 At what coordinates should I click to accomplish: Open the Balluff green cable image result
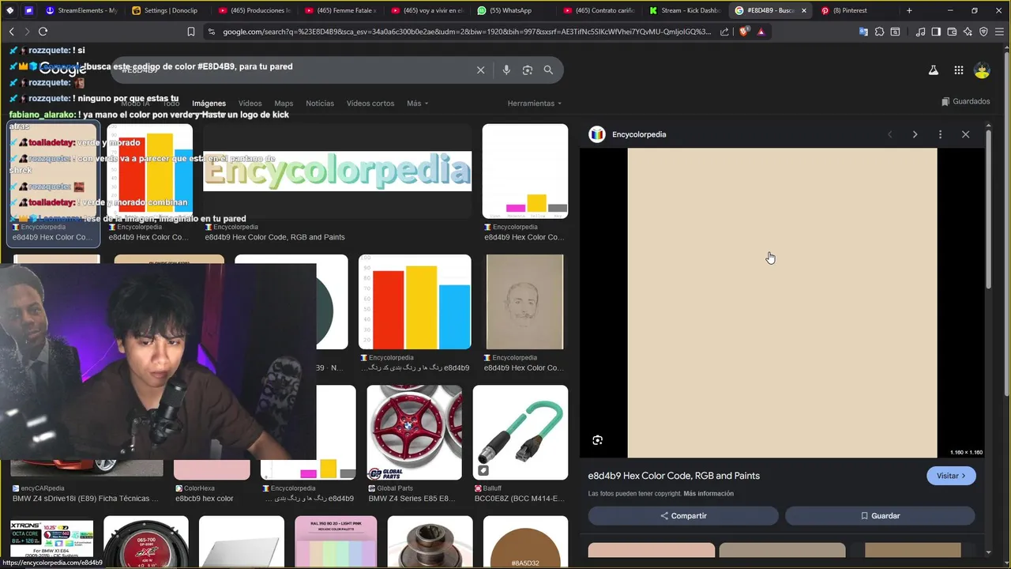tap(521, 432)
